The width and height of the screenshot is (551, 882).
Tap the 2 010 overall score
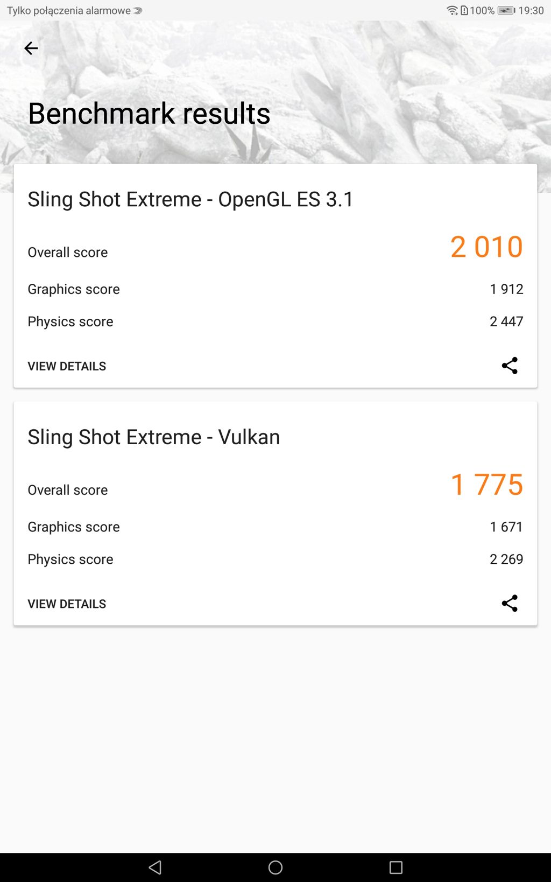tap(486, 247)
